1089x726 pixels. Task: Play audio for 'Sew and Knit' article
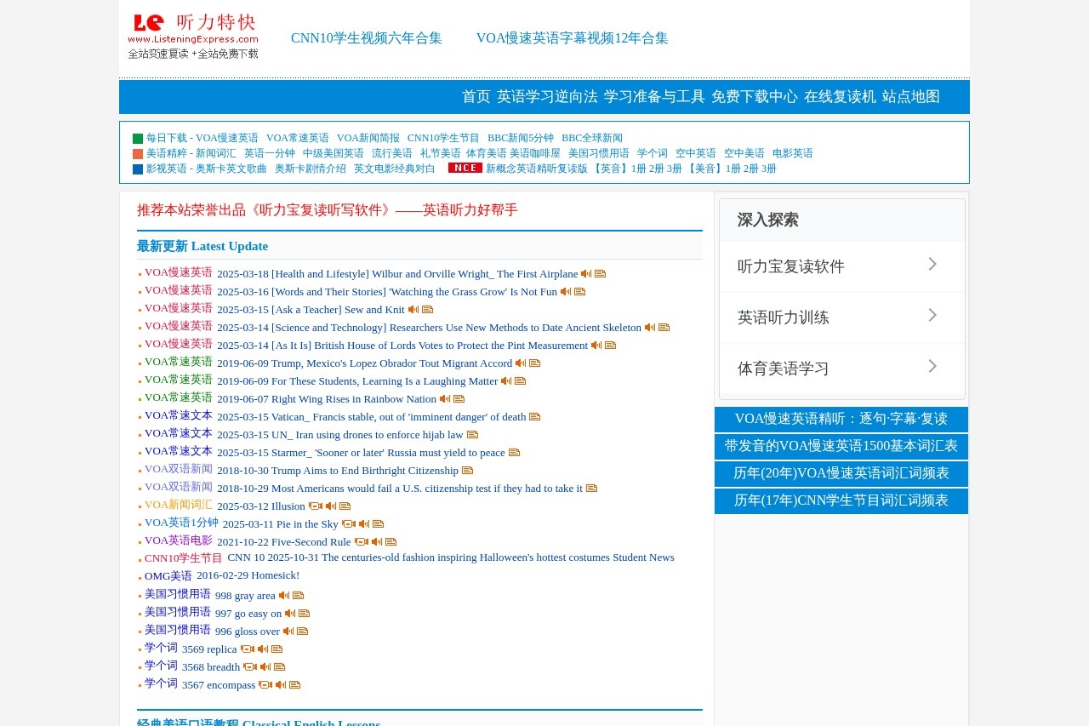coord(413,309)
